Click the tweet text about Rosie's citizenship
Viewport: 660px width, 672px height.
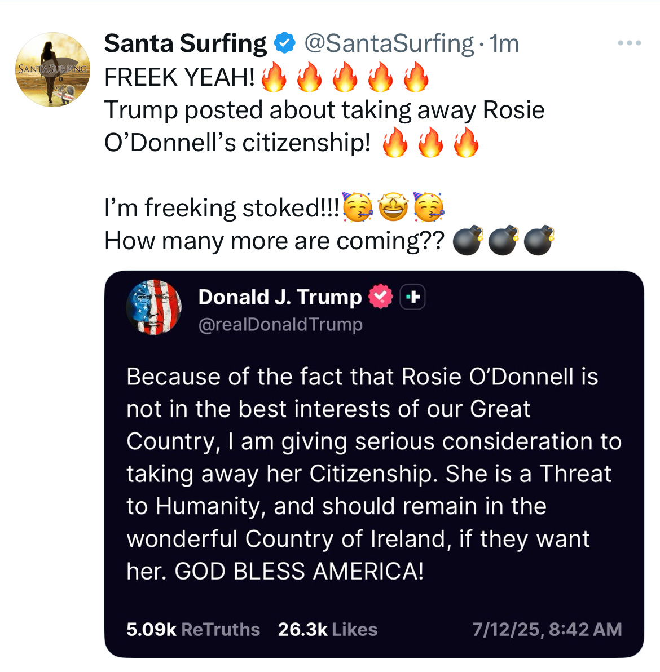click(324, 126)
